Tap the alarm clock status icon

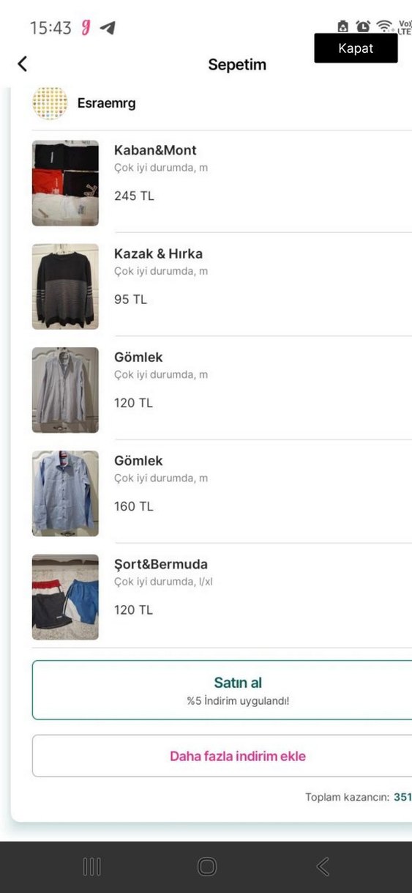pos(363,26)
